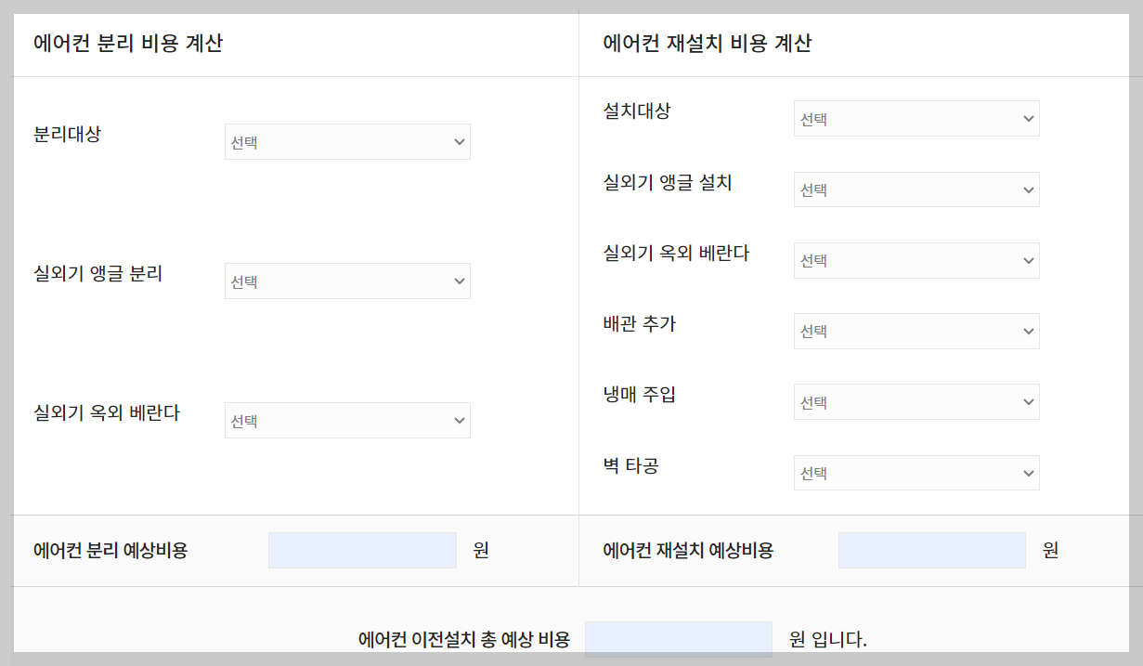
Task: Click the chevron on the right 실외기 옥외 베란다 selector
Action: tap(1028, 260)
